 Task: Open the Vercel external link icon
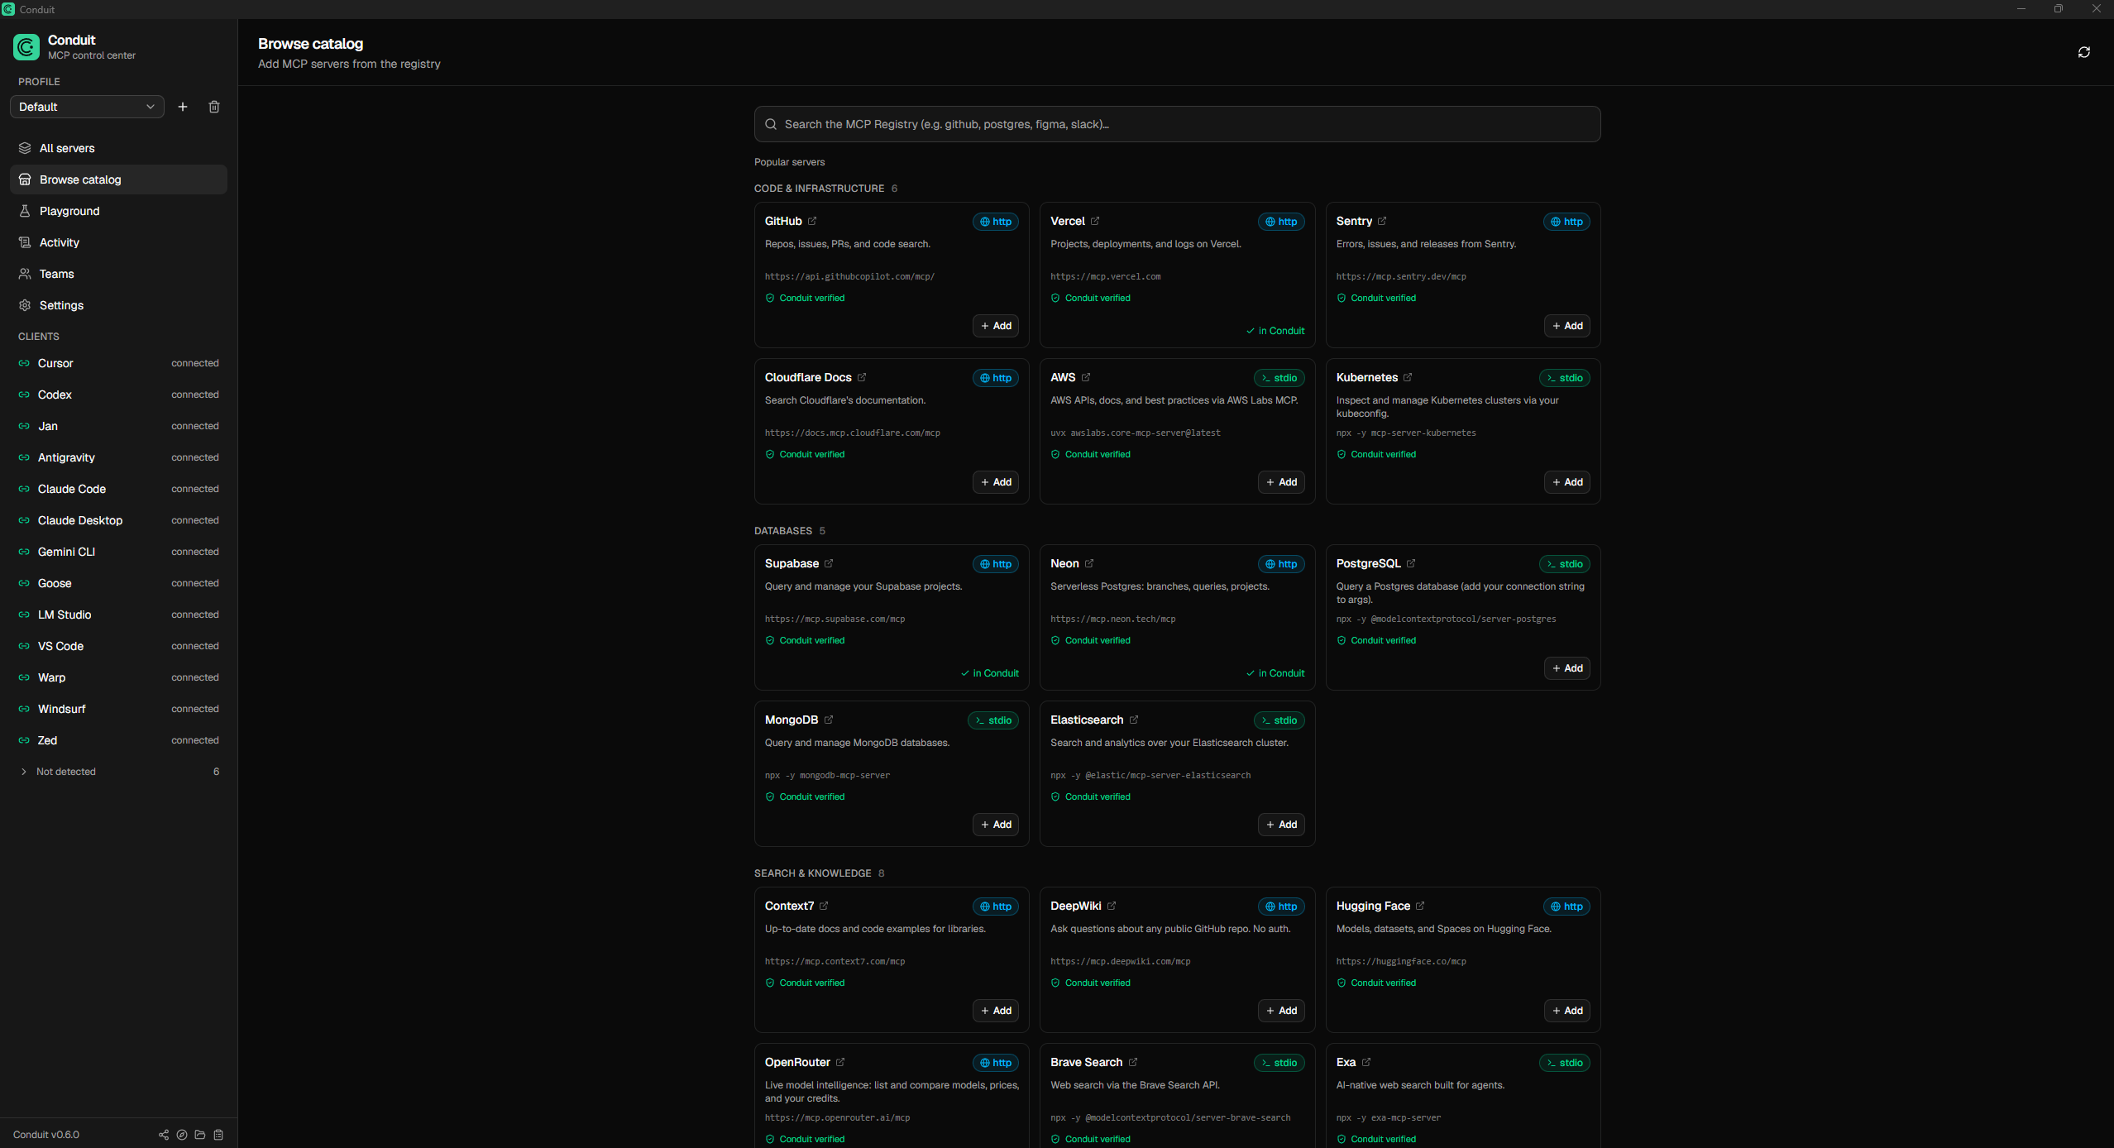(1095, 221)
